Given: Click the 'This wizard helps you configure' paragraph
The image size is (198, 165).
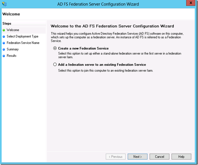Looking at the screenshot, I should 117,37.
